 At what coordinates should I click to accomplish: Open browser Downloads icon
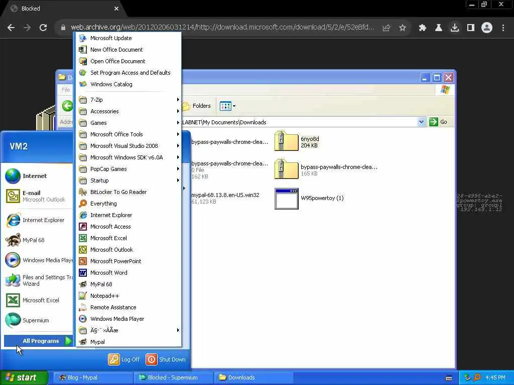454,28
